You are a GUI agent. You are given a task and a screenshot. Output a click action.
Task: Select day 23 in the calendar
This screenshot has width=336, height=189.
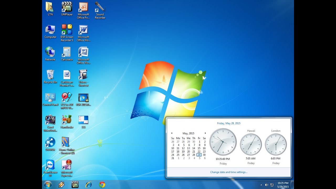click(204, 151)
